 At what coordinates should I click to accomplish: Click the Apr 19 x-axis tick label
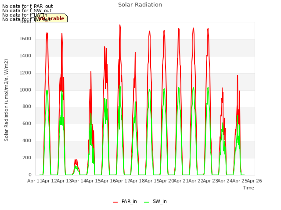[152, 181]
